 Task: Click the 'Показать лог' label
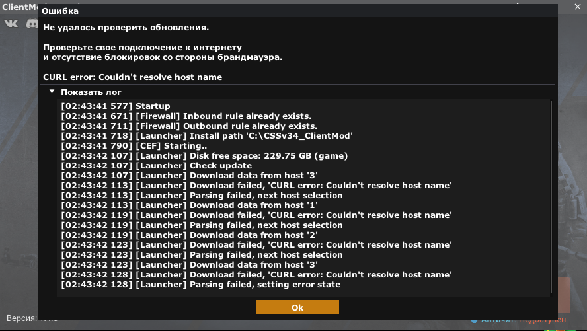[91, 92]
